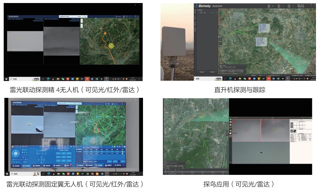Open Microsoft Edge from the top-left taskbar
This screenshot has width=320, height=190.
click(48, 79)
